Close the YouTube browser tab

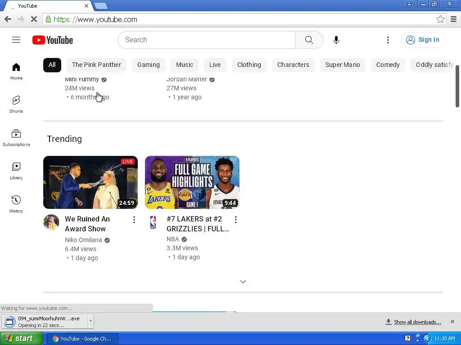point(86,6)
